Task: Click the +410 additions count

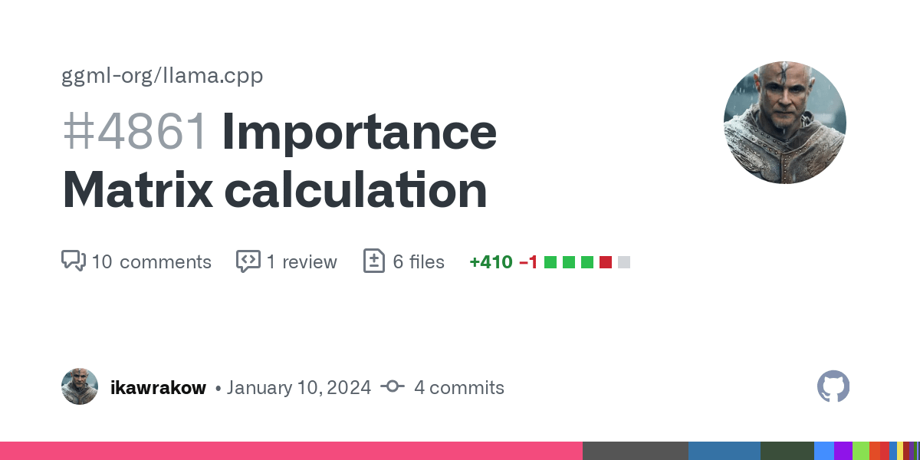Action: coord(491,261)
